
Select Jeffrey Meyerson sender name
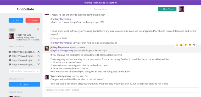[x=60, y=47]
